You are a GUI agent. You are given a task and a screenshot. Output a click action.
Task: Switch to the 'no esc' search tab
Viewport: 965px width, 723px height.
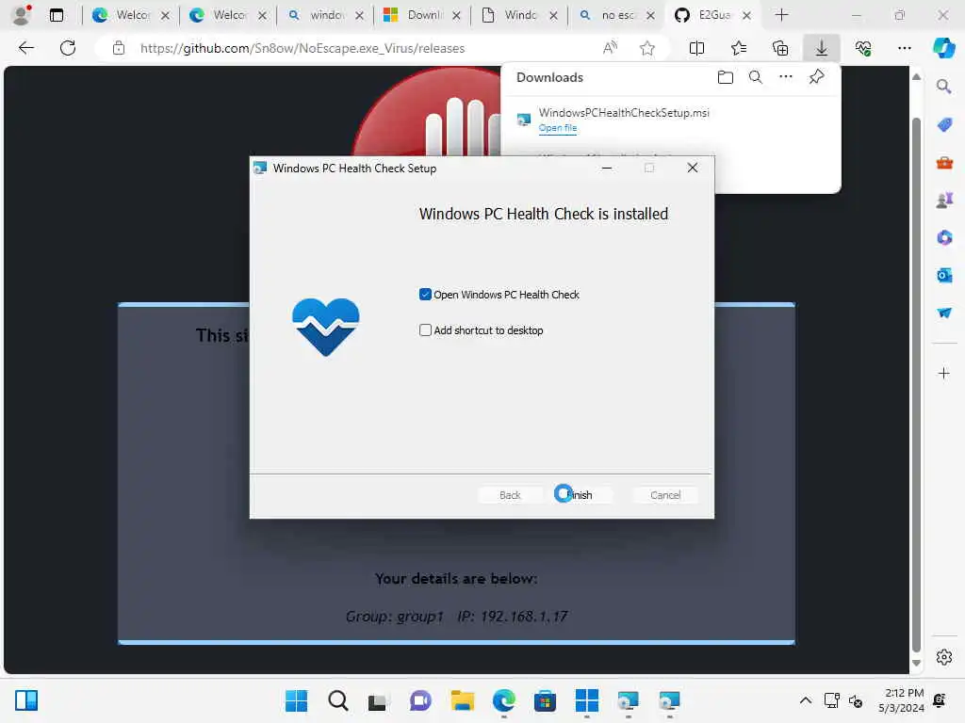pyautogui.click(x=616, y=15)
